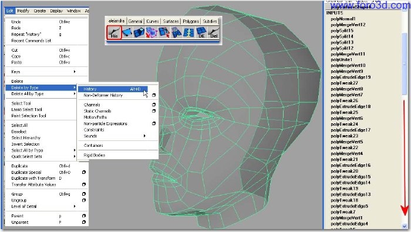
Task: Switch to the alejandra shelf tab
Action: (x=117, y=21)
